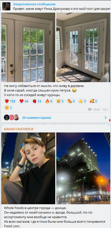Image resolution: width=111 pixels, height=228 pixels.
Task: Open the illuminated office building photo
Action: point(83,168)
